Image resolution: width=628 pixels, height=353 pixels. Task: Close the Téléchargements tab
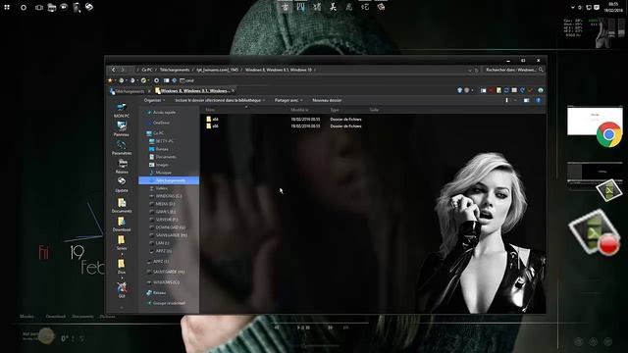pos(149,91)
